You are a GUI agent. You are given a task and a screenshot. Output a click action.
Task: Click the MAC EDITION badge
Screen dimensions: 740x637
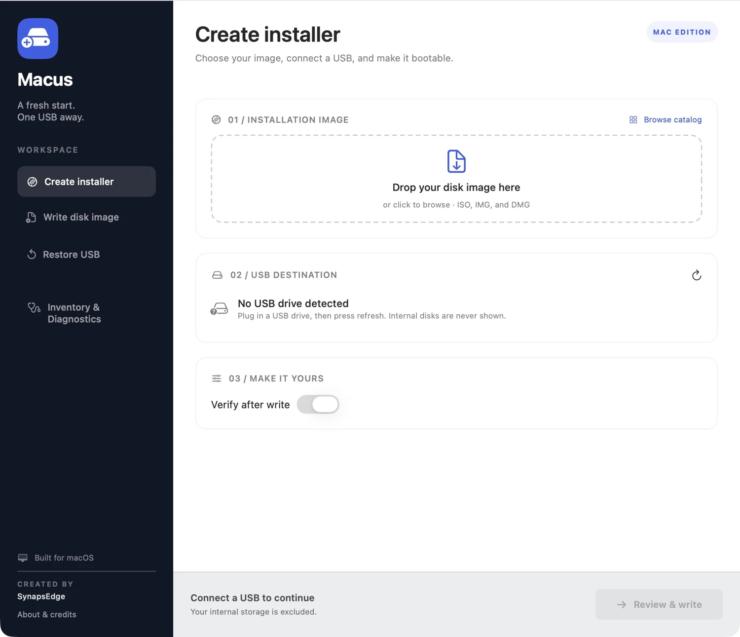coord(682,32)
